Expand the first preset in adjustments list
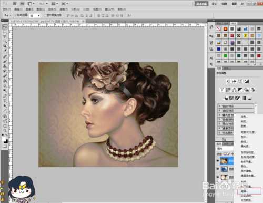The width and height of the screenshot is (263, 203). [x=236, y=106]
